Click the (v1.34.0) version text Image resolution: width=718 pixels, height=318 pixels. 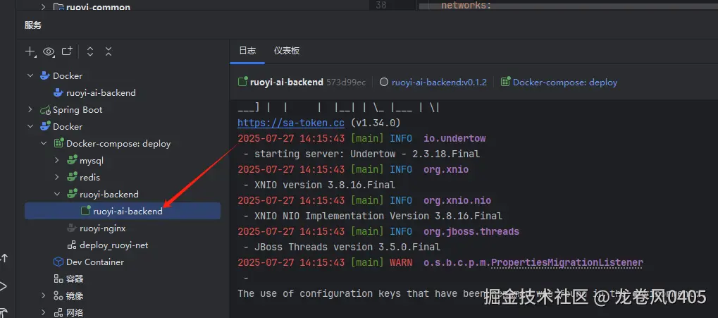(376, 123)
